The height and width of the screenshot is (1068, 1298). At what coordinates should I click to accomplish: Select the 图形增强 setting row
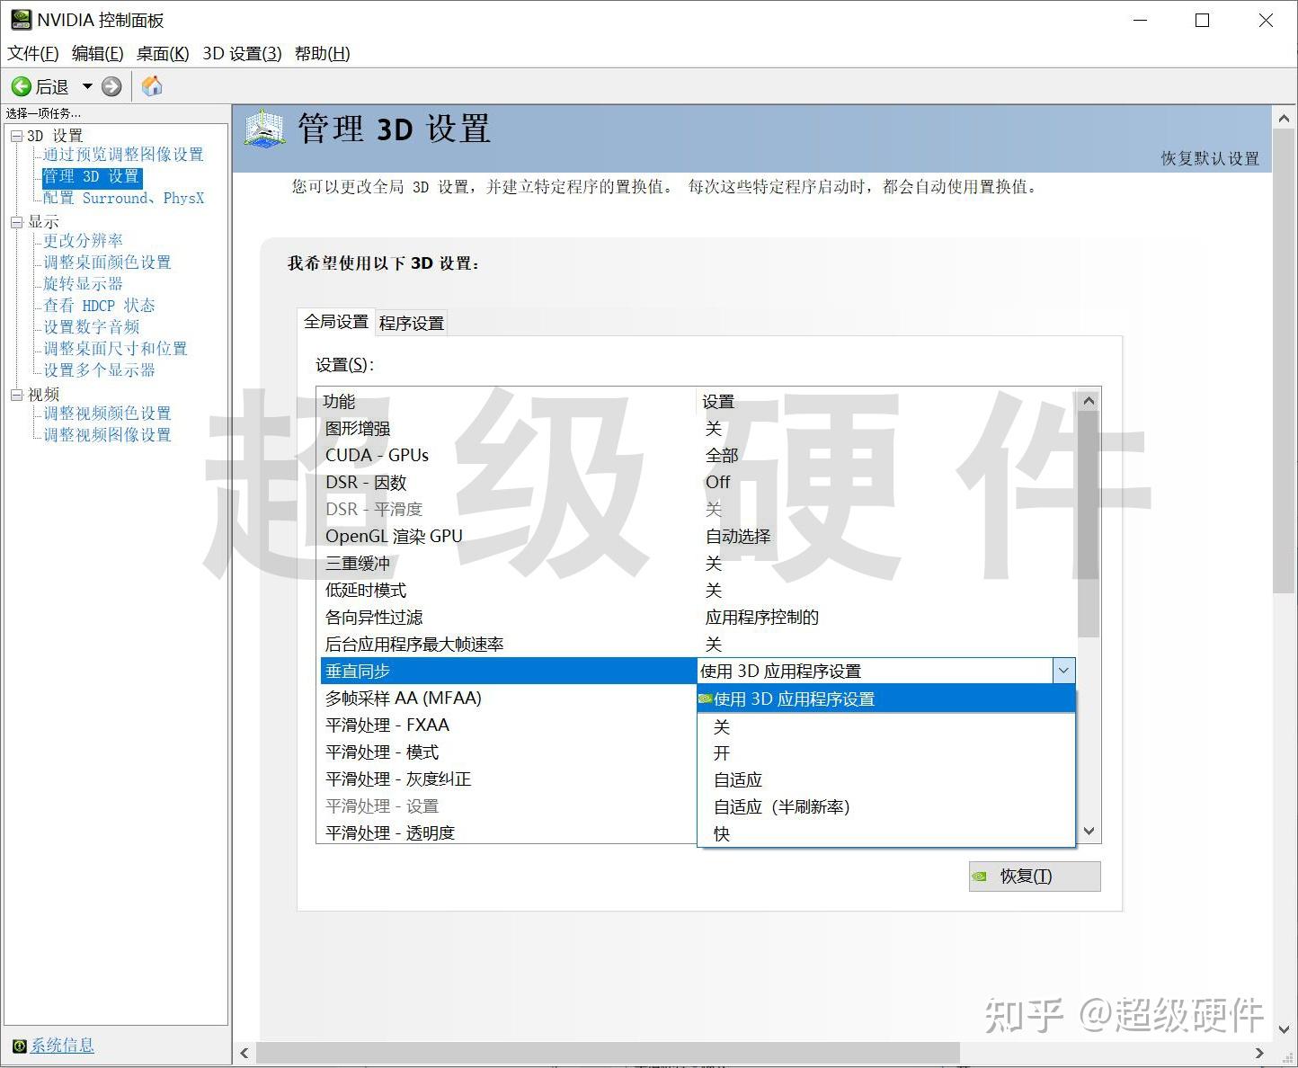coord(698,429)
